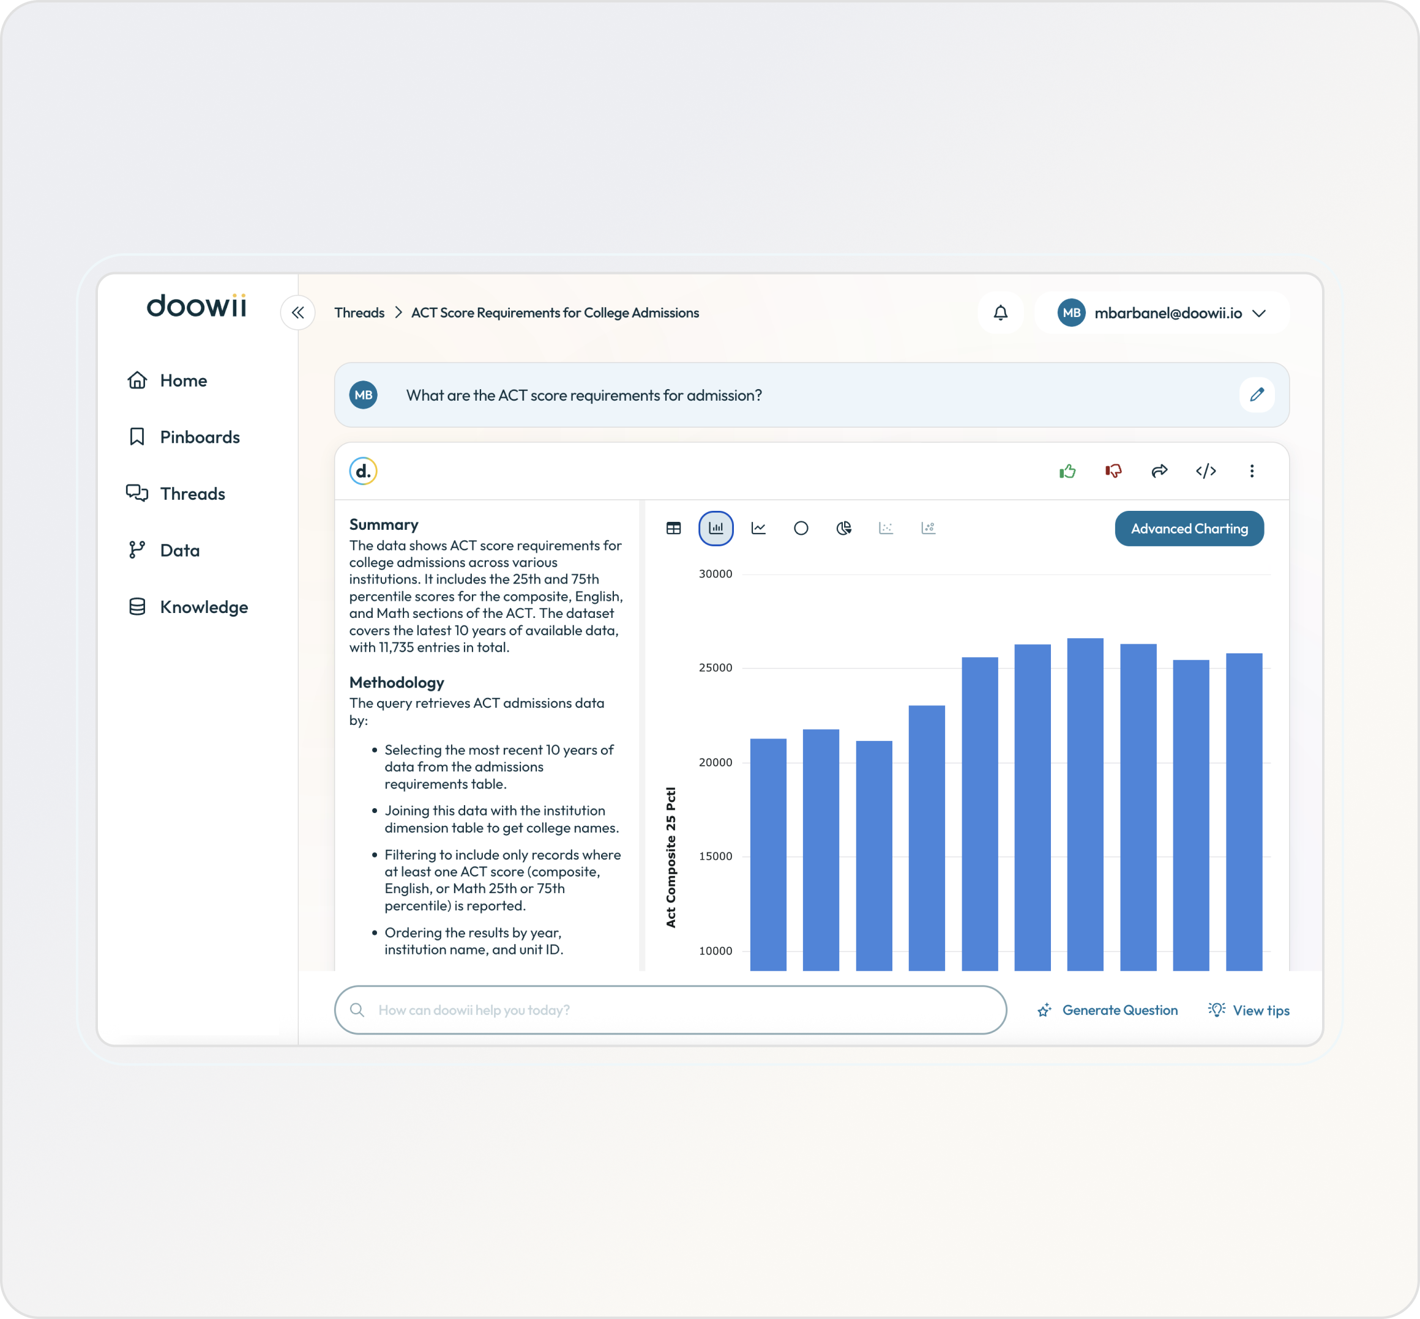
Task: Select the pie chart icon
Action: [844, 528]
